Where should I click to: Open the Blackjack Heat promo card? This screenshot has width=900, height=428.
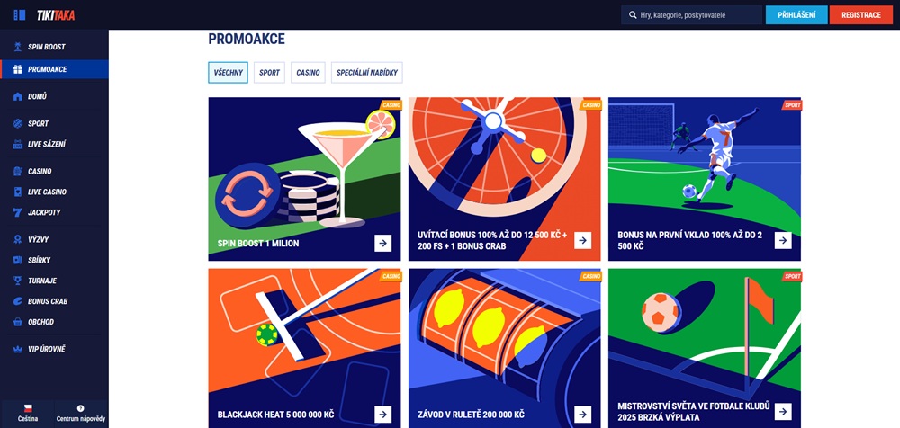pyautogui.click(x=304, y=348)
